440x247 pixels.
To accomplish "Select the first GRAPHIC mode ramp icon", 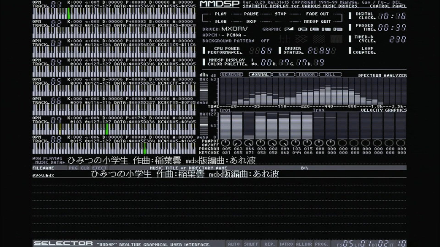I will tap(289, 29).
